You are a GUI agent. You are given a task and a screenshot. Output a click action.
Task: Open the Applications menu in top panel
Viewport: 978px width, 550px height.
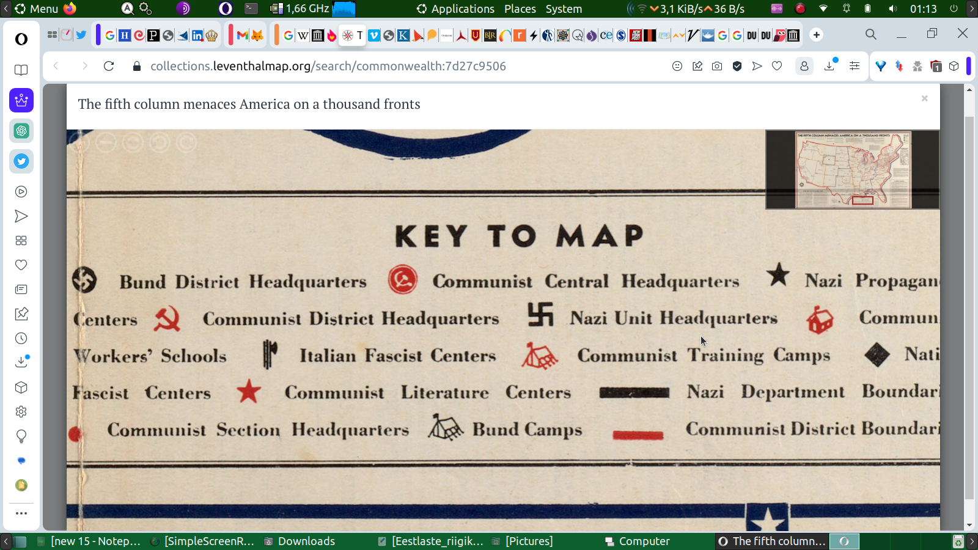tap(455, 9)
